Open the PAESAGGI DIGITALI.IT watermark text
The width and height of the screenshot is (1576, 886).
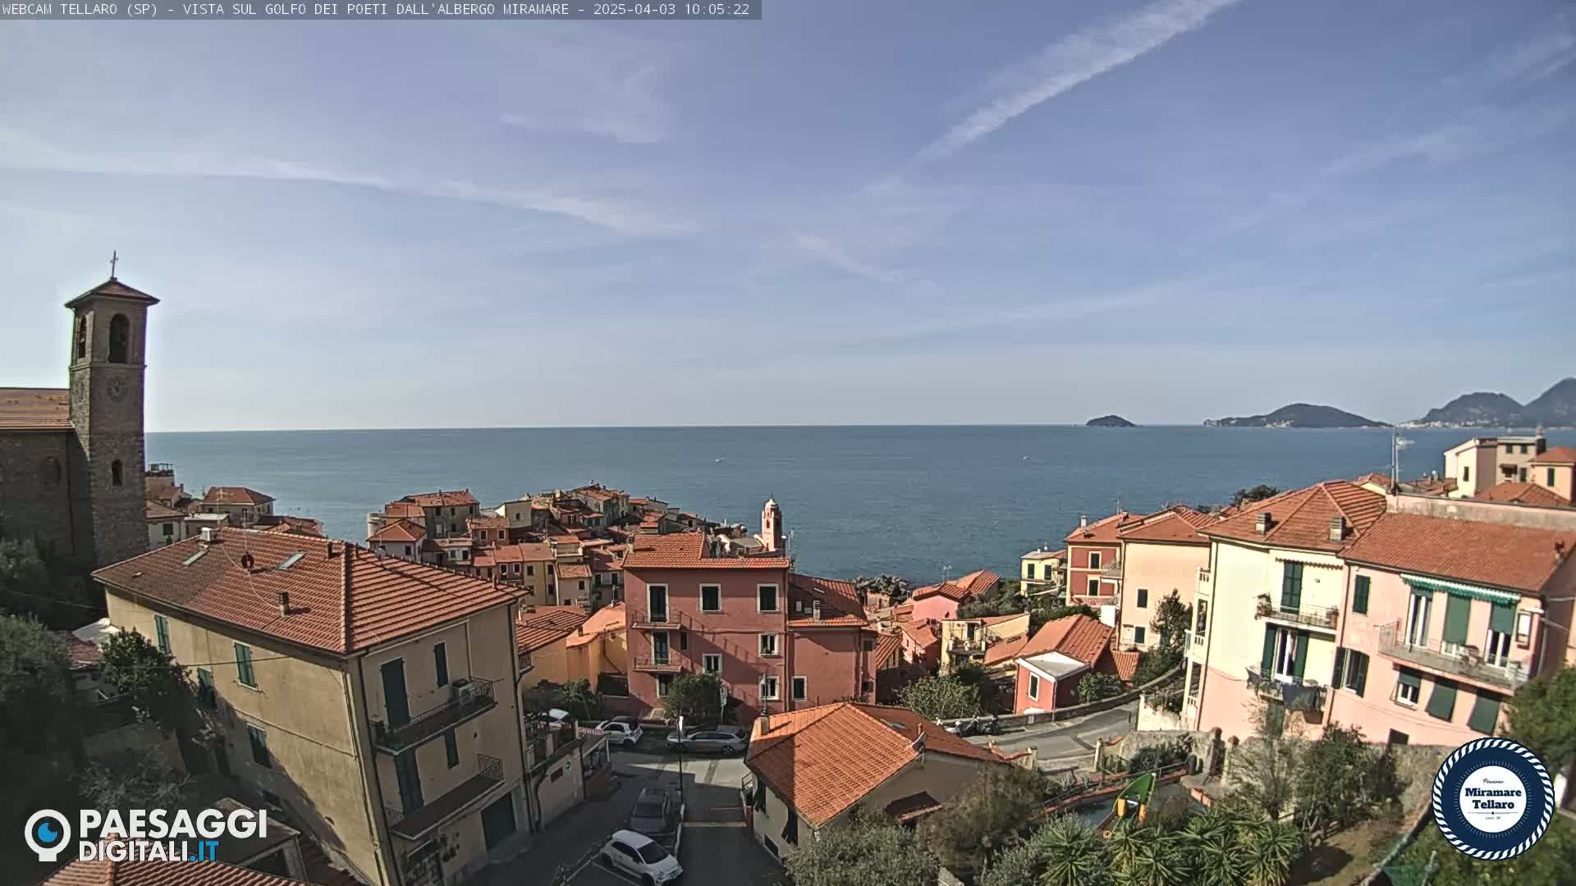tap(172, 836)
